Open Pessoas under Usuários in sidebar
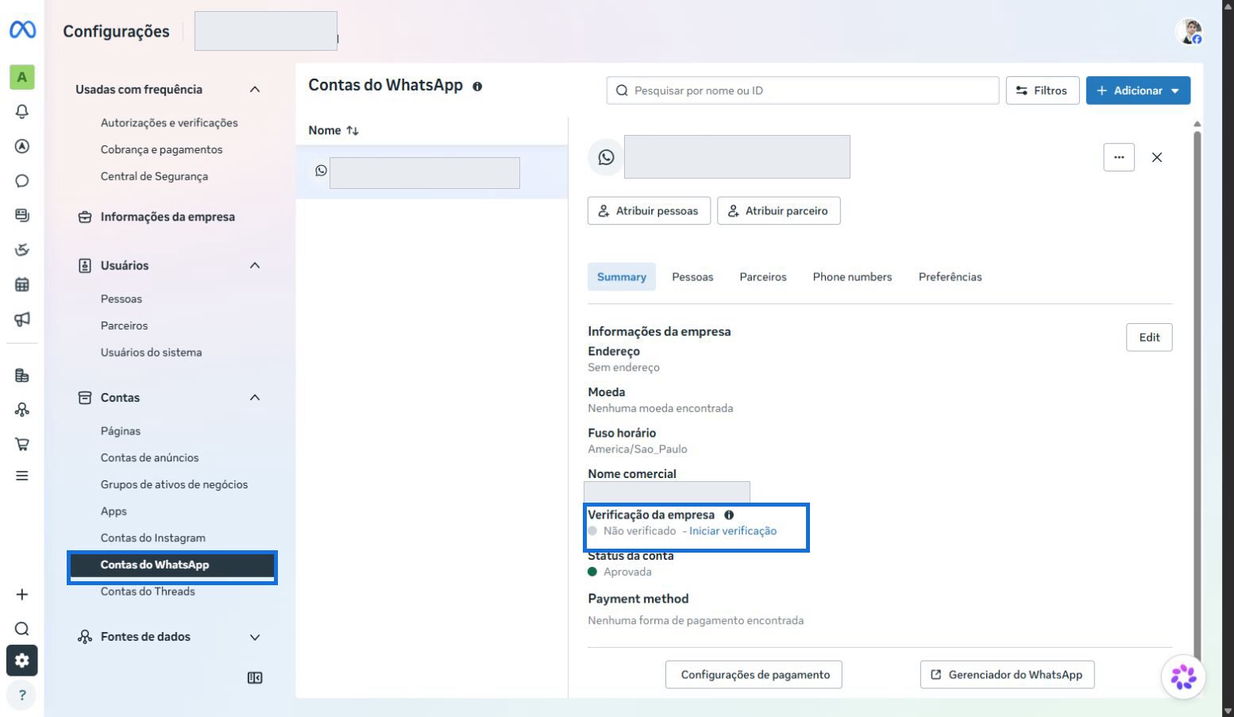 [121, 299]
